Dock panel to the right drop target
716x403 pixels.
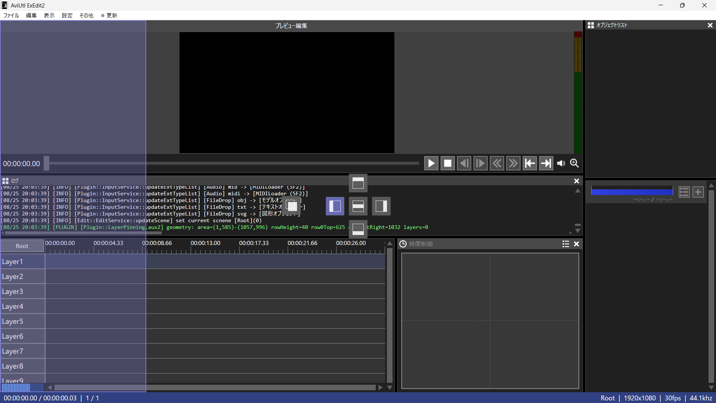pyautogui.click(x=381, y=206)
